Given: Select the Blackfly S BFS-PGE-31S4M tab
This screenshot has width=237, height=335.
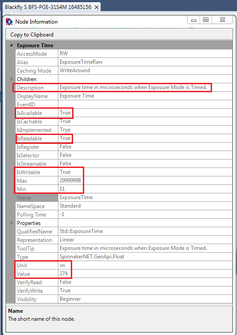Looking at the screenshot, I should (x=48, y=7).
